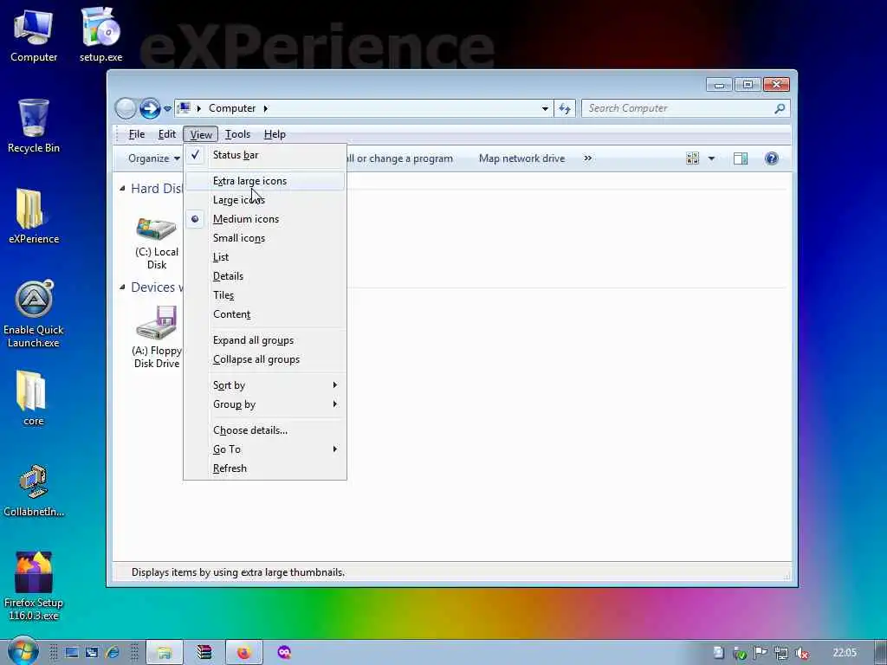Image resolution: width=887 pixels, height=665 pixels.
Task: Open address bar history dropdown
Action: click(x=545, y=108)
